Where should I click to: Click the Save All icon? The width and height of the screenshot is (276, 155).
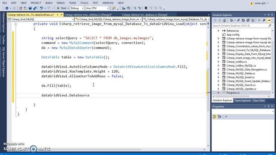tap(35, 8)
